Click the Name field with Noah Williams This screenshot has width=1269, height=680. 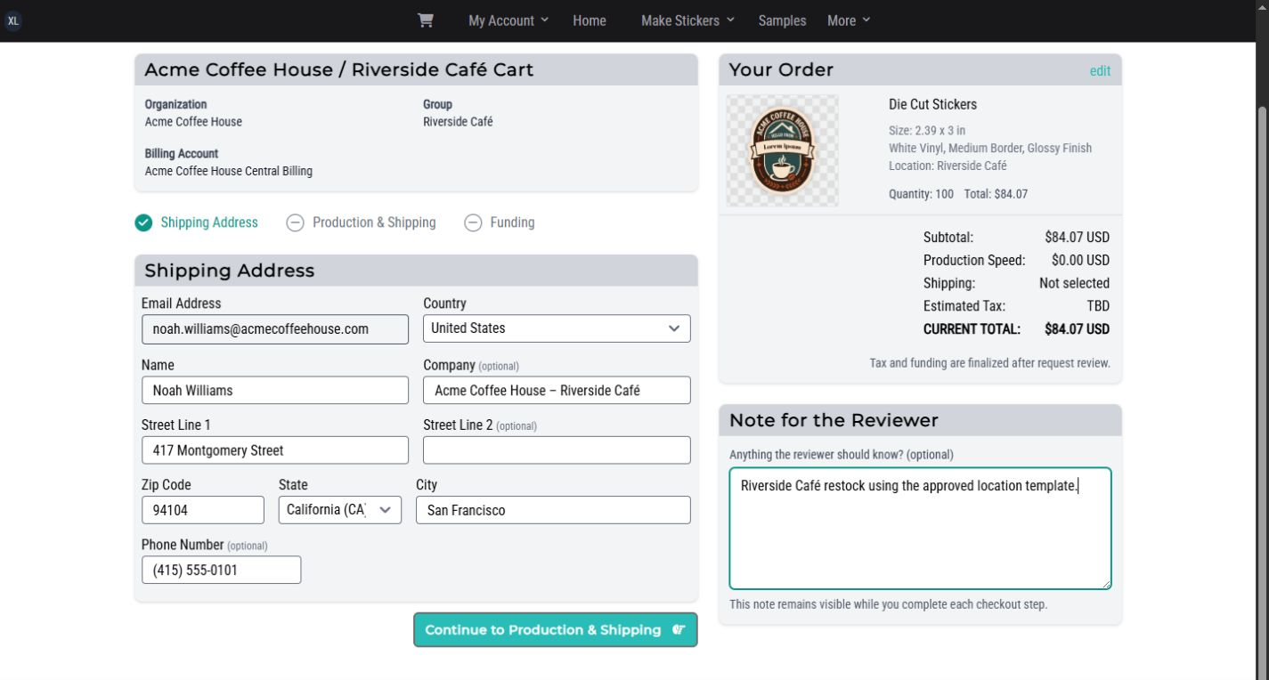(275, 391)
